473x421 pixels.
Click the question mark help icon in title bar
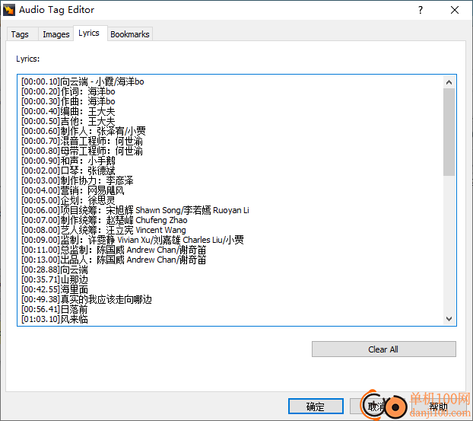point(421,10)
